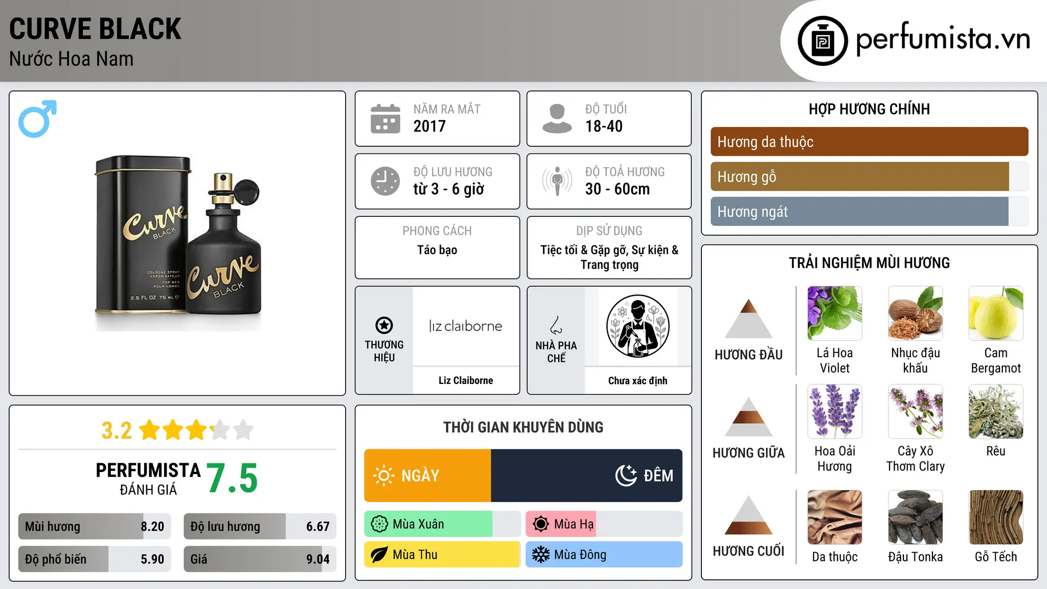This screenshot has height=589, width=1047.
Task: Open the Curve Black bottle product image
Action: 178,243
